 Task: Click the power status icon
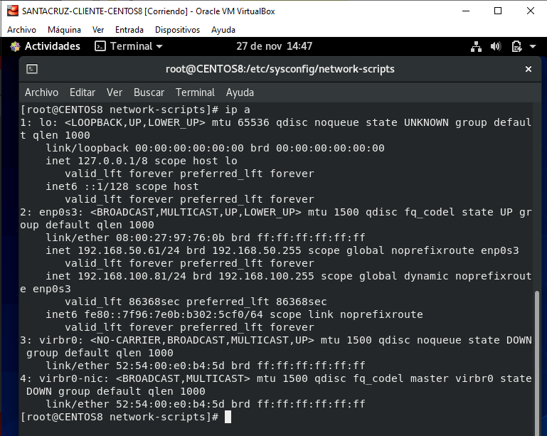click(x=516, y=46)
